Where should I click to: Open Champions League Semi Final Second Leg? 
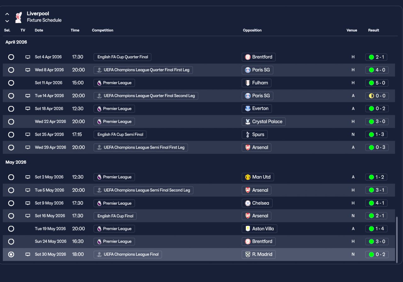143,191
